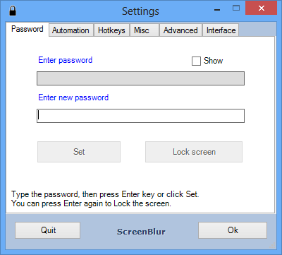The image size is (282, 255).
Task: Close the Settings window
Action: point(261,8)
